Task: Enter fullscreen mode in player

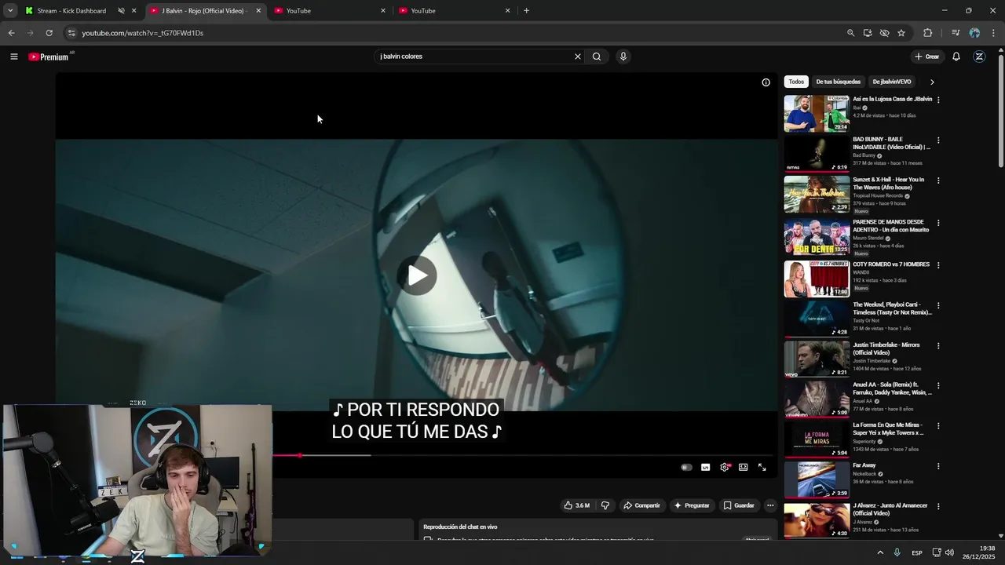Action: 762,468
